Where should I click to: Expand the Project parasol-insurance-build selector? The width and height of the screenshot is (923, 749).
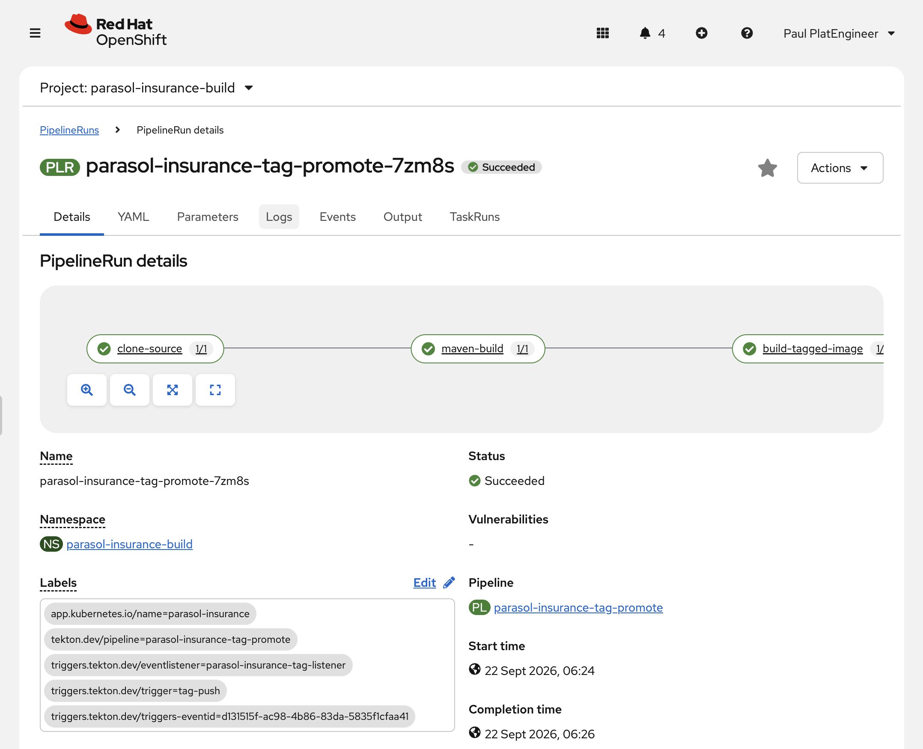pos(146,88)
